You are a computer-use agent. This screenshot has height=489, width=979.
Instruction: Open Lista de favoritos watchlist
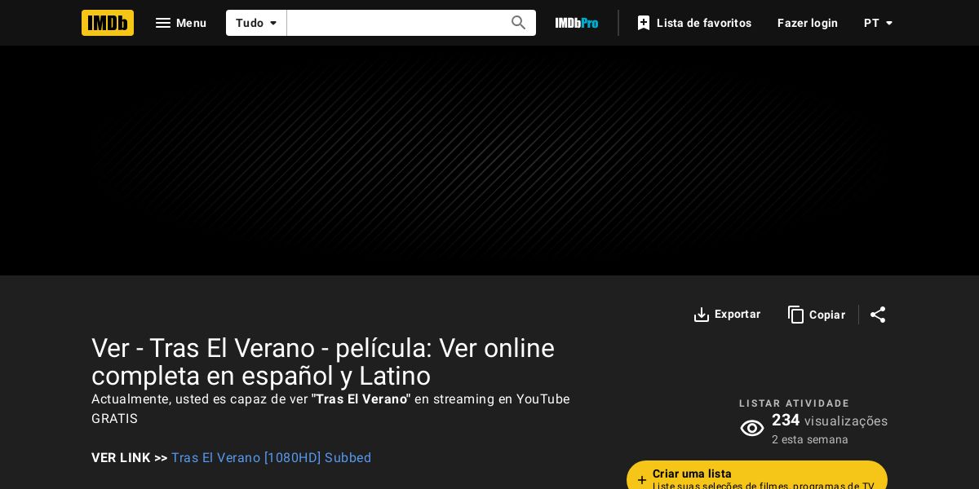coord(694,23)
